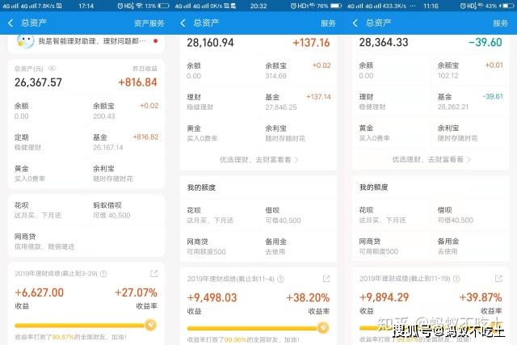This screenshot has width=517, height=345.
Task: Tap back arrow in right screen header
Action: click(x=355, y=23)
